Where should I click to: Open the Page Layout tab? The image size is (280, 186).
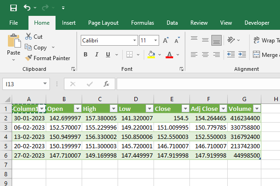103,23
